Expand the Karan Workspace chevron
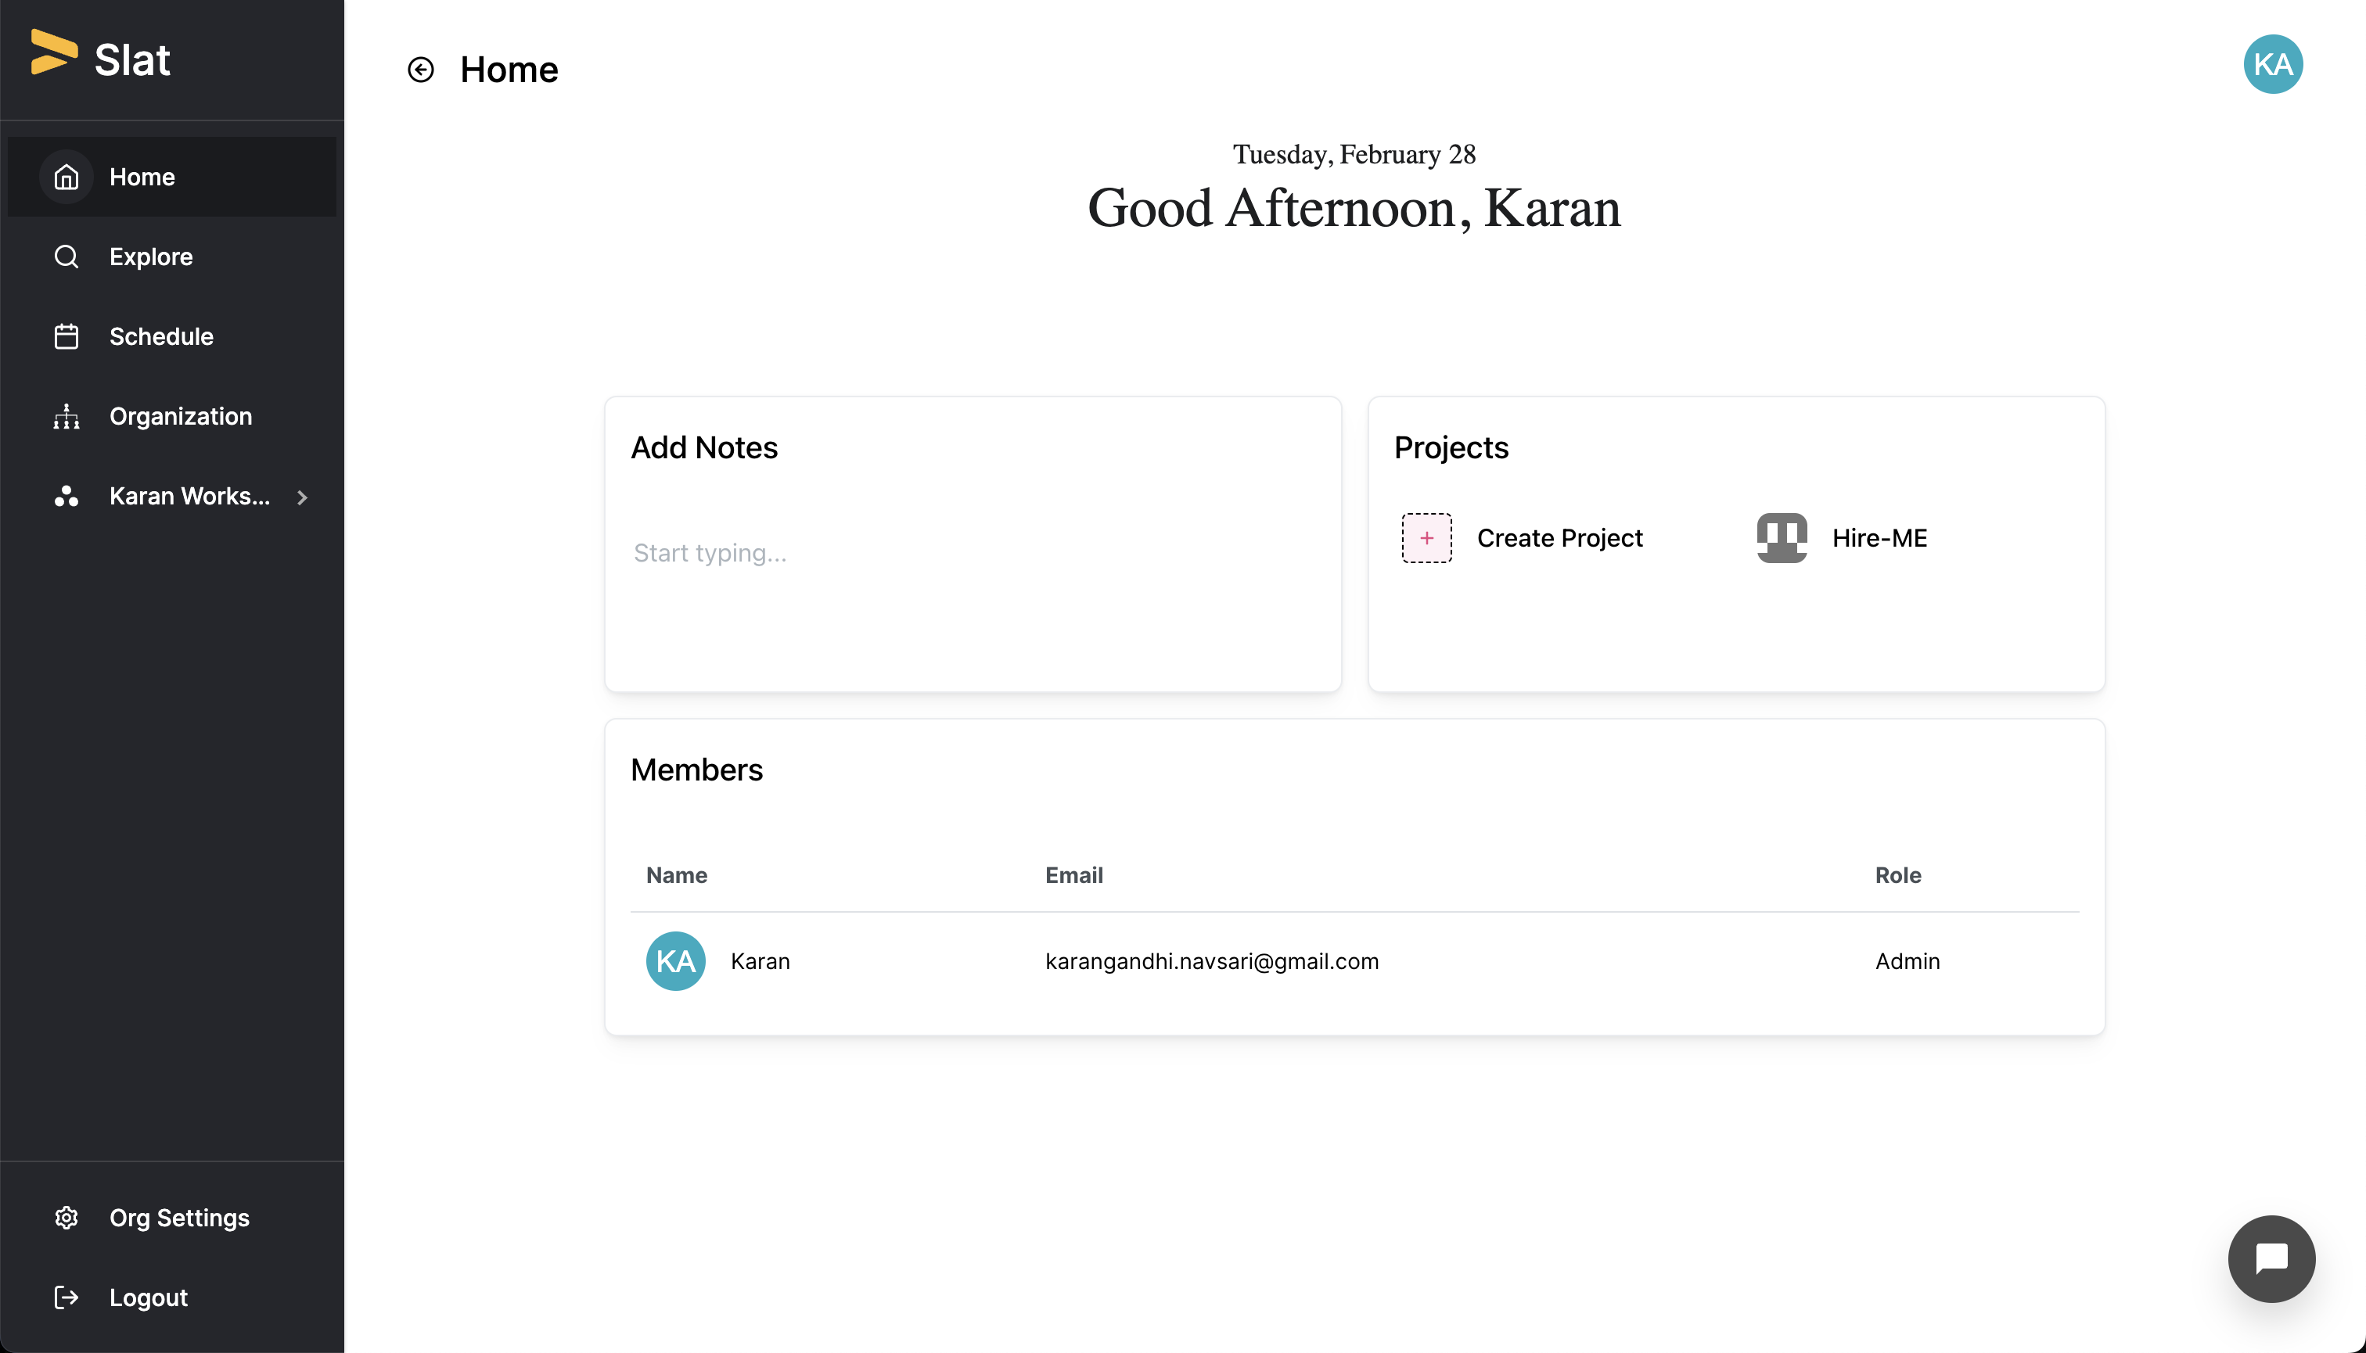 pos(302,497)
